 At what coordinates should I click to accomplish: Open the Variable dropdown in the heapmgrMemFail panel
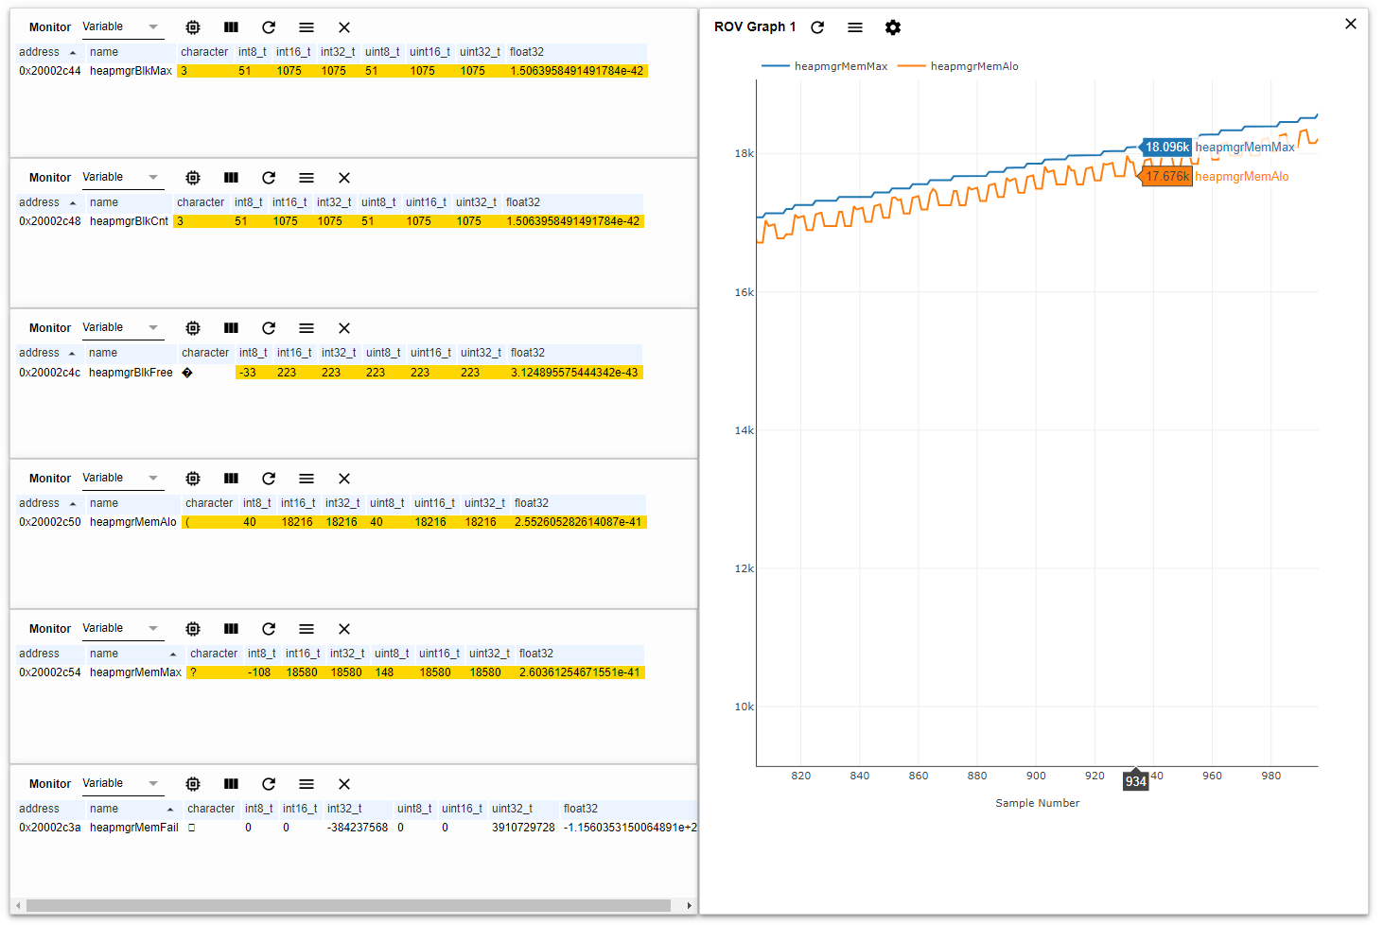tap(123, 782)
